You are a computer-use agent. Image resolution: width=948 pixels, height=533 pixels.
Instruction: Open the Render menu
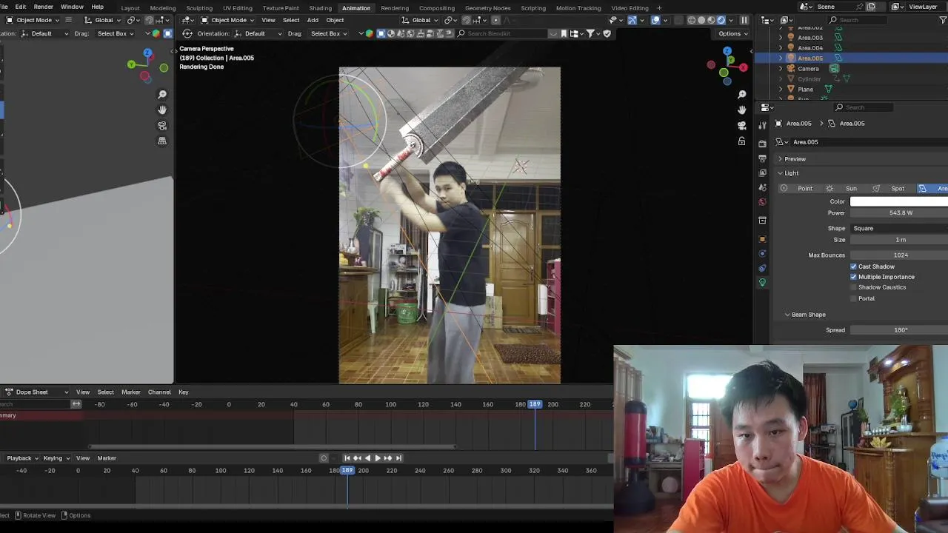[43, 7]
